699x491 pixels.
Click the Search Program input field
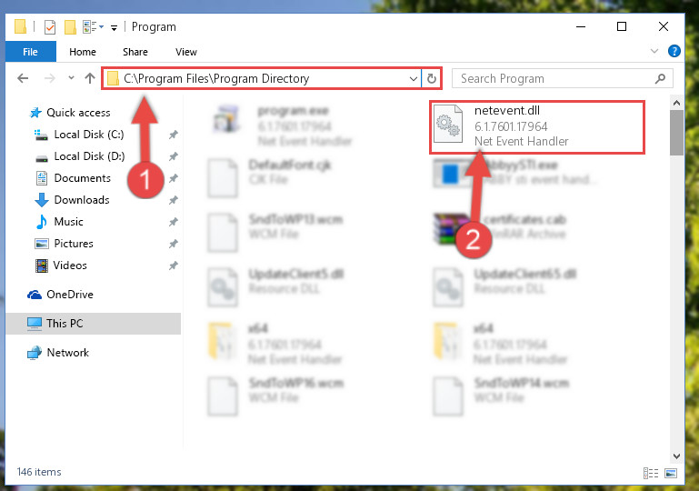pyautogui.click(x=555, y=79)
